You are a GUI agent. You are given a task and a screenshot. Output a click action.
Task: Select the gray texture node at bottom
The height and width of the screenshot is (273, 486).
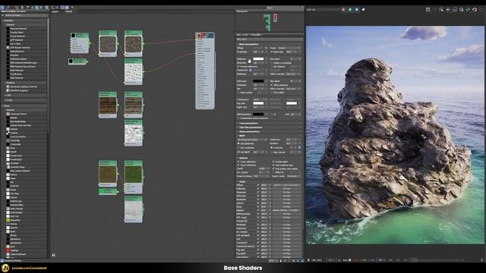134,211
